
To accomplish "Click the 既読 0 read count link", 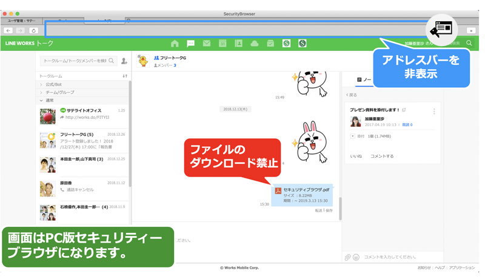I will [x=407, y=125].
